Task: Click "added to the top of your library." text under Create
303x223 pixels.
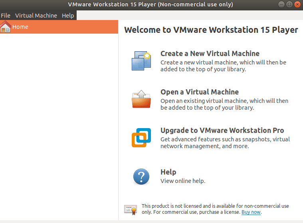Action: tap(203, 69)
